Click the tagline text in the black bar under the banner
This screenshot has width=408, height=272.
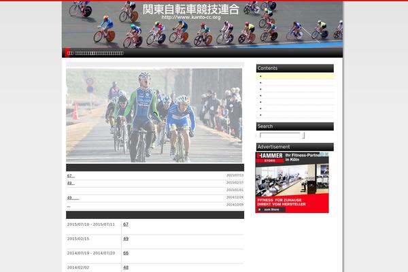pos(95,53)
